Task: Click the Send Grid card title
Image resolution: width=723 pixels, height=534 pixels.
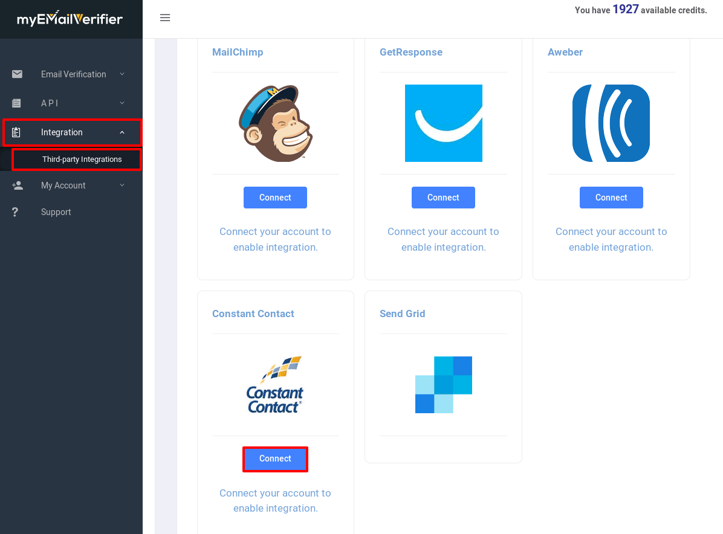Action: 403,314
